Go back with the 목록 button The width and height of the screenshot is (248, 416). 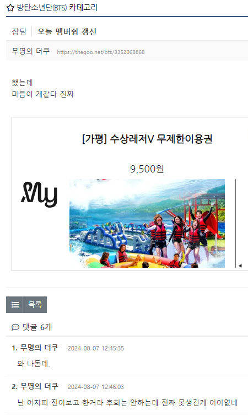click(35, 305)
